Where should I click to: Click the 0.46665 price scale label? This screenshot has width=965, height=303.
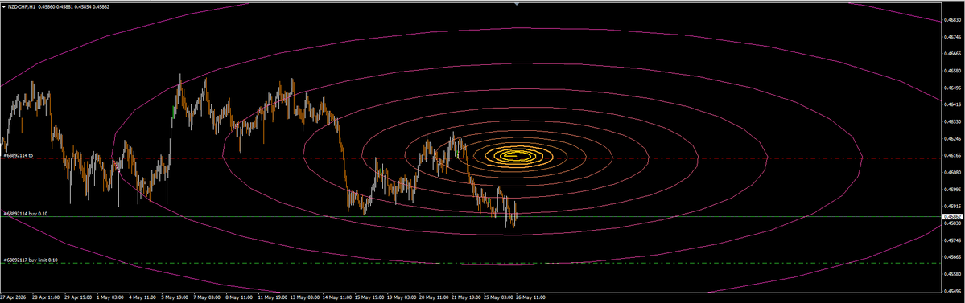(953, 54)
